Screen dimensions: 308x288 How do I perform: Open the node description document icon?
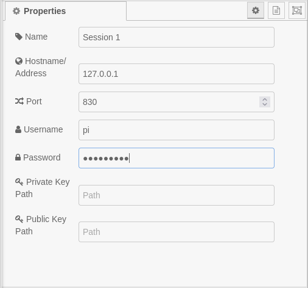tap(276, 10)
